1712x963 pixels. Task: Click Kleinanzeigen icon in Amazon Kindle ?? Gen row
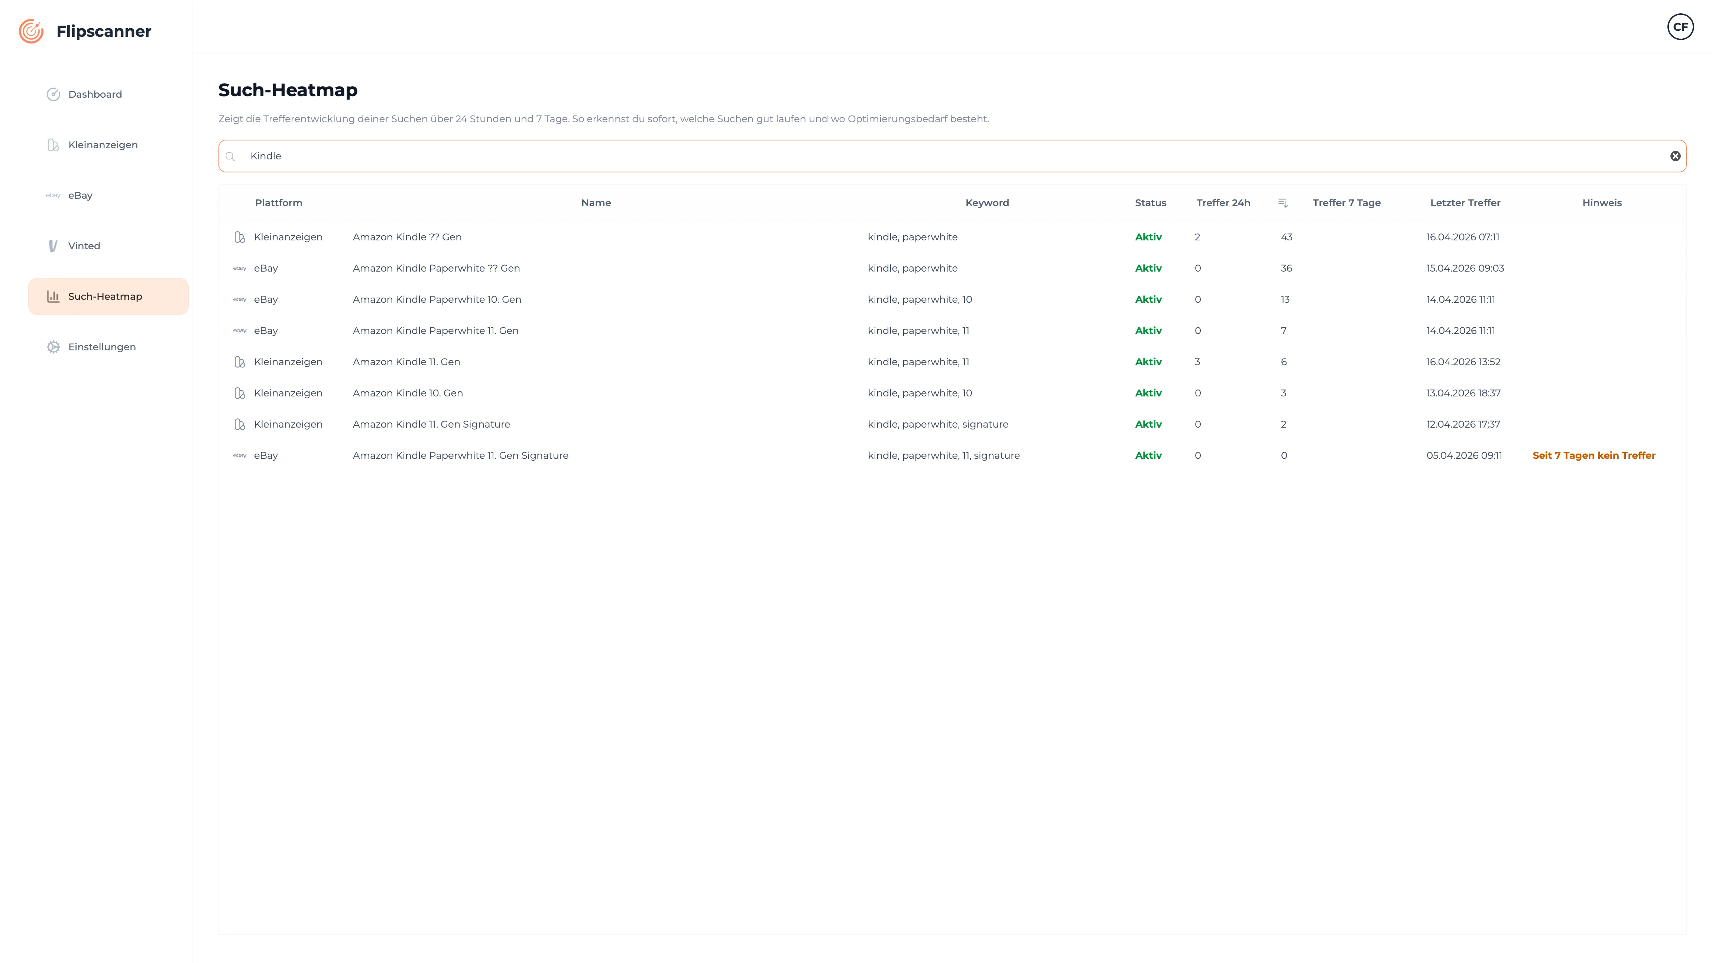point(240,237)
